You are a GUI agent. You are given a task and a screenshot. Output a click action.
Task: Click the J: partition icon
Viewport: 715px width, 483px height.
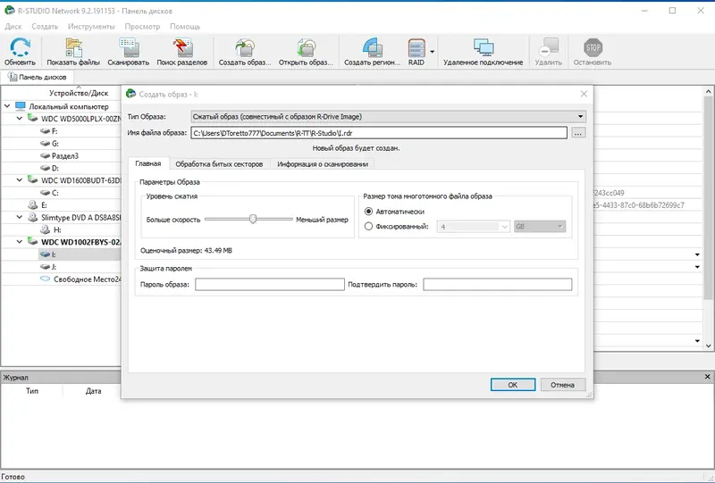(x=45, y=267)
